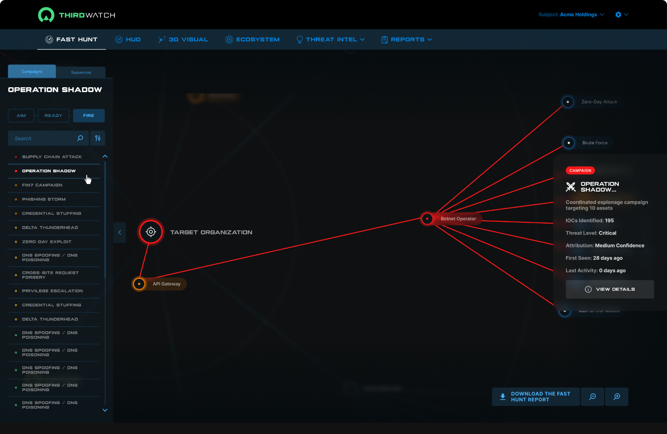Select Cross-Site Request Forgery campaign
Screen dimensions: 667x434
[x=54, y=275]
